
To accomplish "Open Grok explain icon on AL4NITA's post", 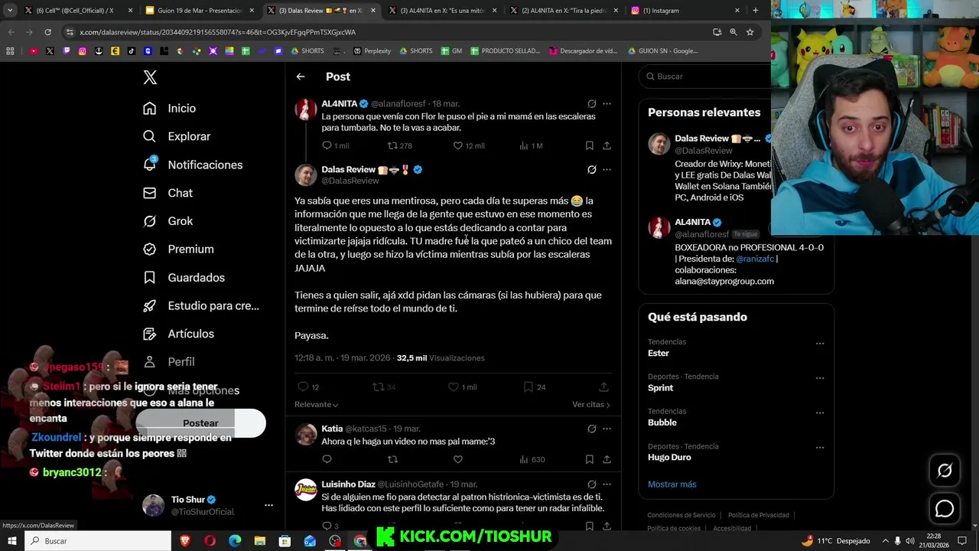I will [x=591, y=103].
